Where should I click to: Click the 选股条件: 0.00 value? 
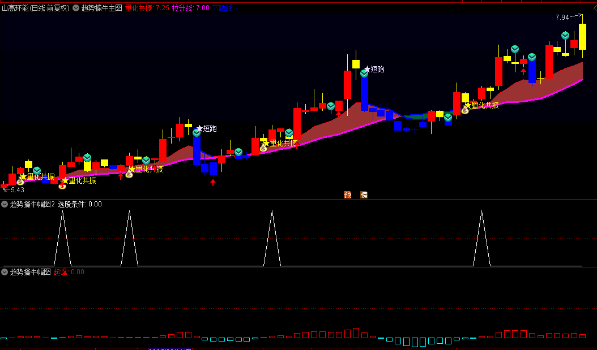pyautogui.click(x=79, y=204)
